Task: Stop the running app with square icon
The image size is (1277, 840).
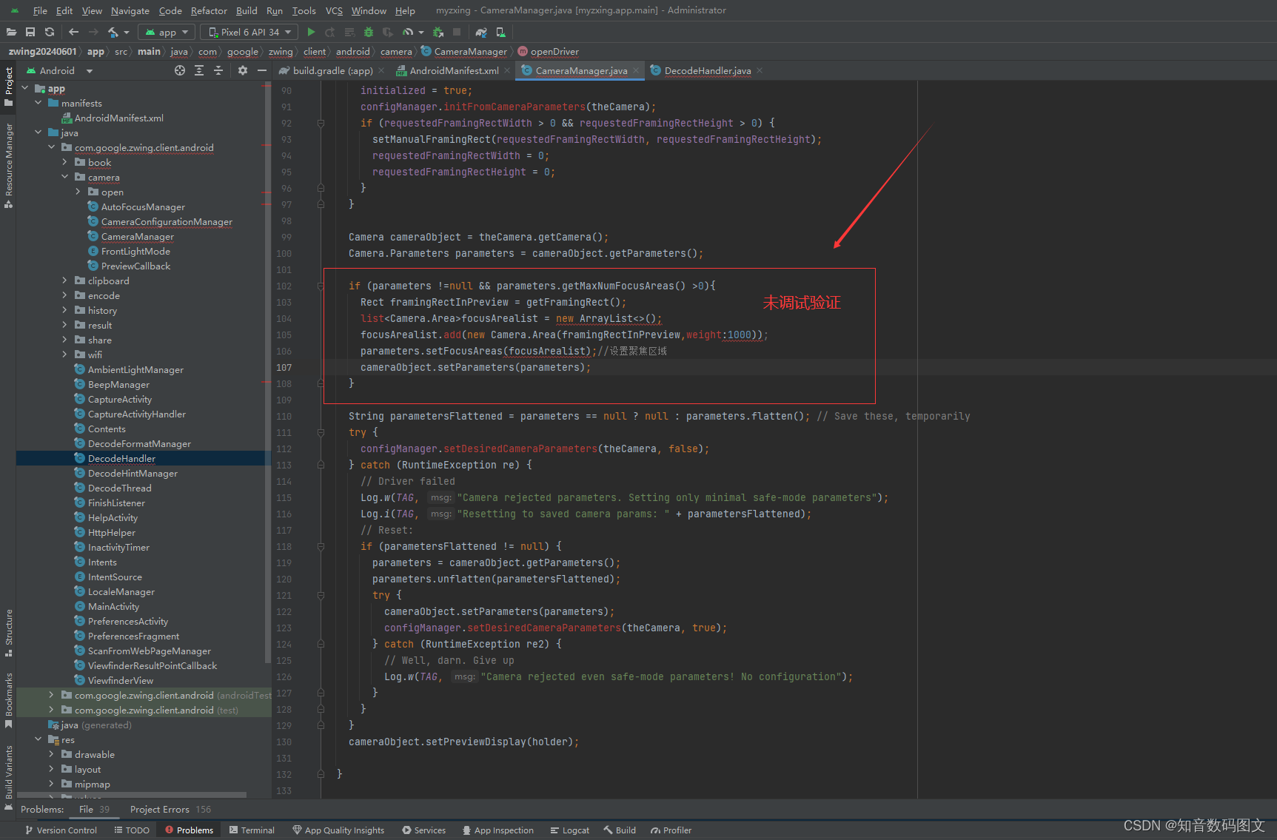Action: [456, 32]
